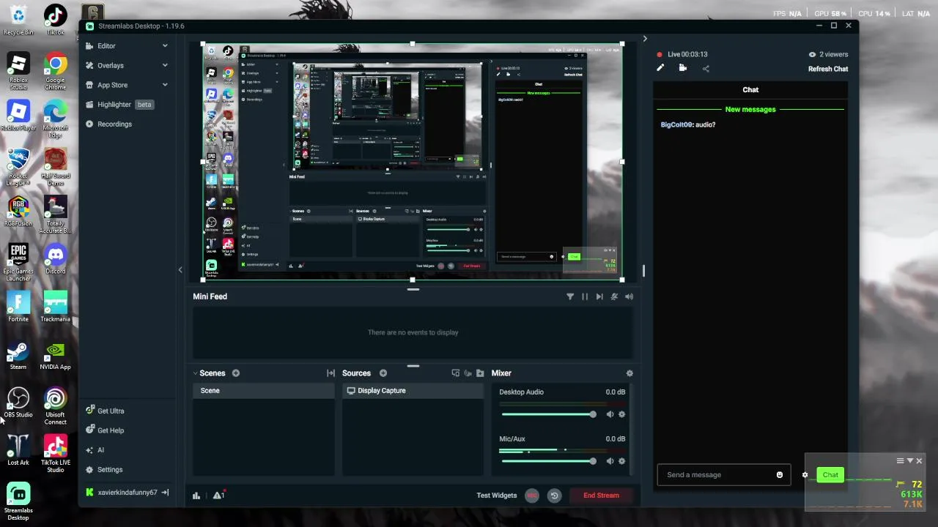Open the Steam desktop icon
938x527 pixels.
18,355
